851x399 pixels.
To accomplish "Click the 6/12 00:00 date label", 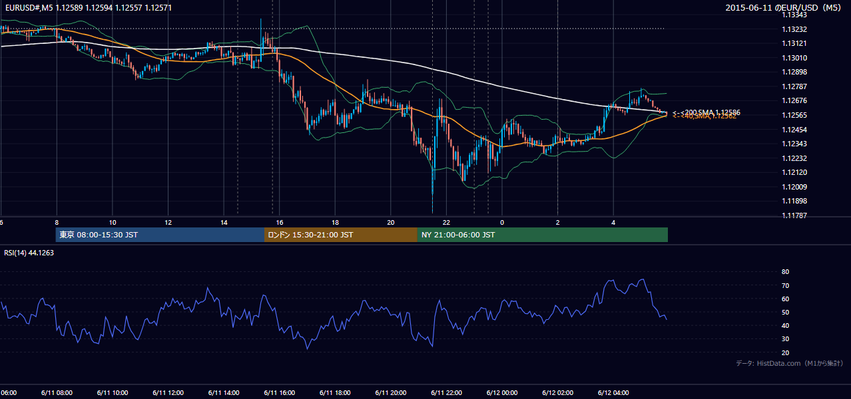I will 502,392.
